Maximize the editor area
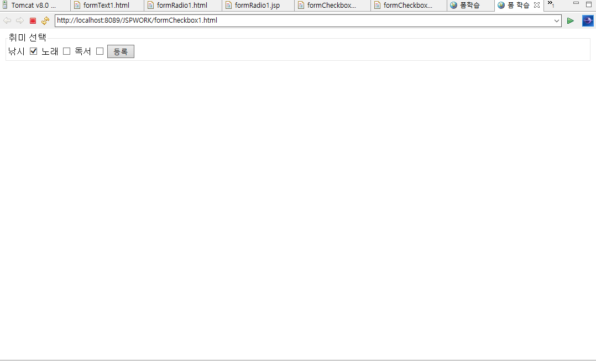This screenshot has width=596, height=361. click(x=589, y=4)
